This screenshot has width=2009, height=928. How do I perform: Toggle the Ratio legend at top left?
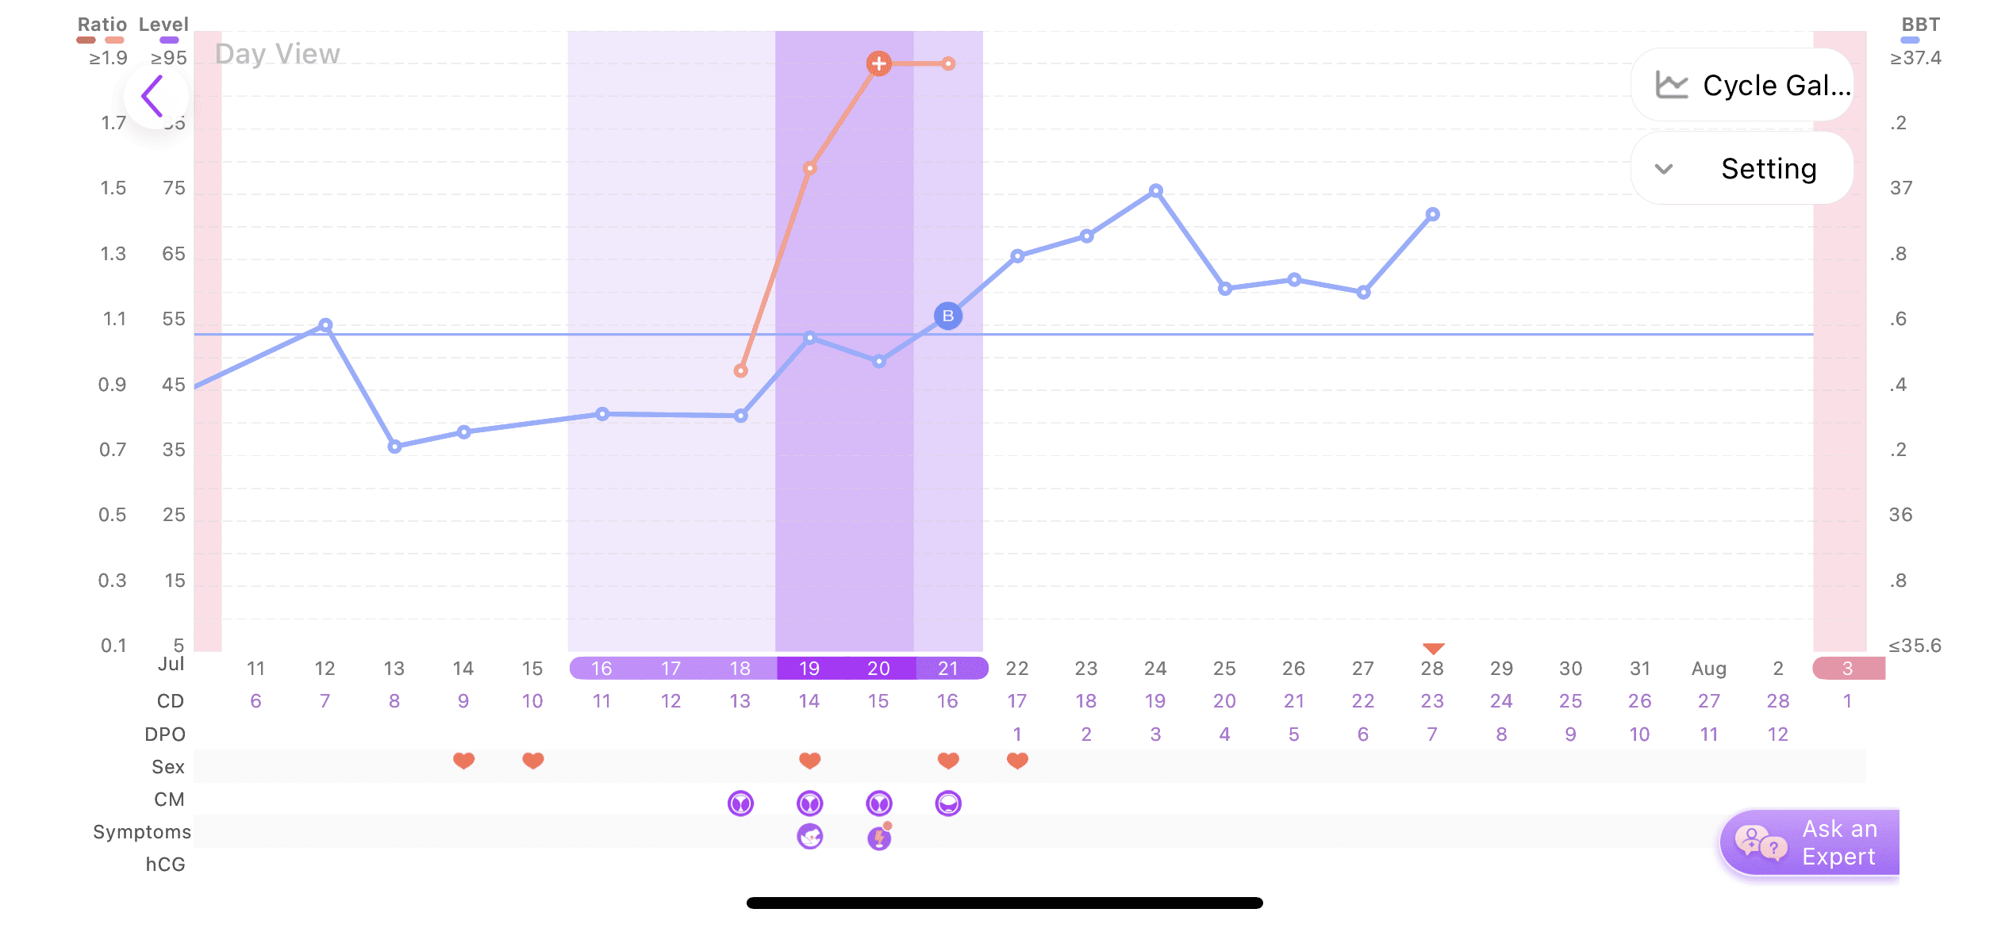click(102, 25)
